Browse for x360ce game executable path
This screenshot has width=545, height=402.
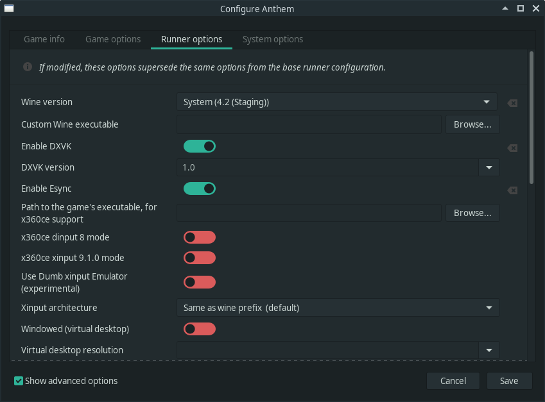pyautogui.click(x=472, y=213)
